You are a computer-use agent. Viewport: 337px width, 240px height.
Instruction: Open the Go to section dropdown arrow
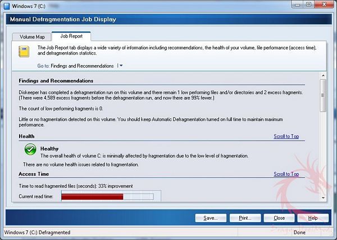(x=121, y=66)
